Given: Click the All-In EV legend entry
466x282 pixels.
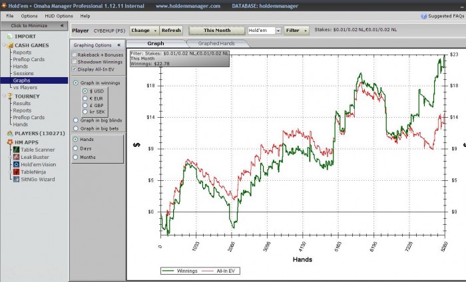Looking at the screenshot, I should pos(219,271).
